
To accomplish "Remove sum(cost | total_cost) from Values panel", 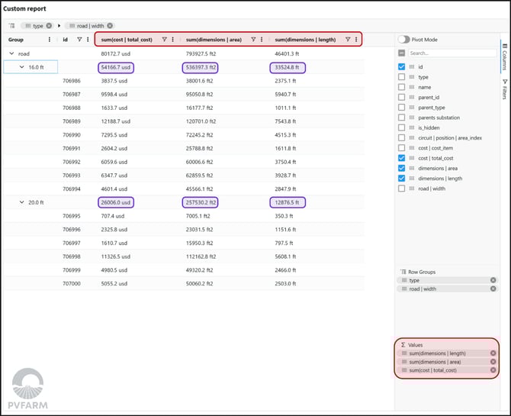I will click(x=493, y=370).
